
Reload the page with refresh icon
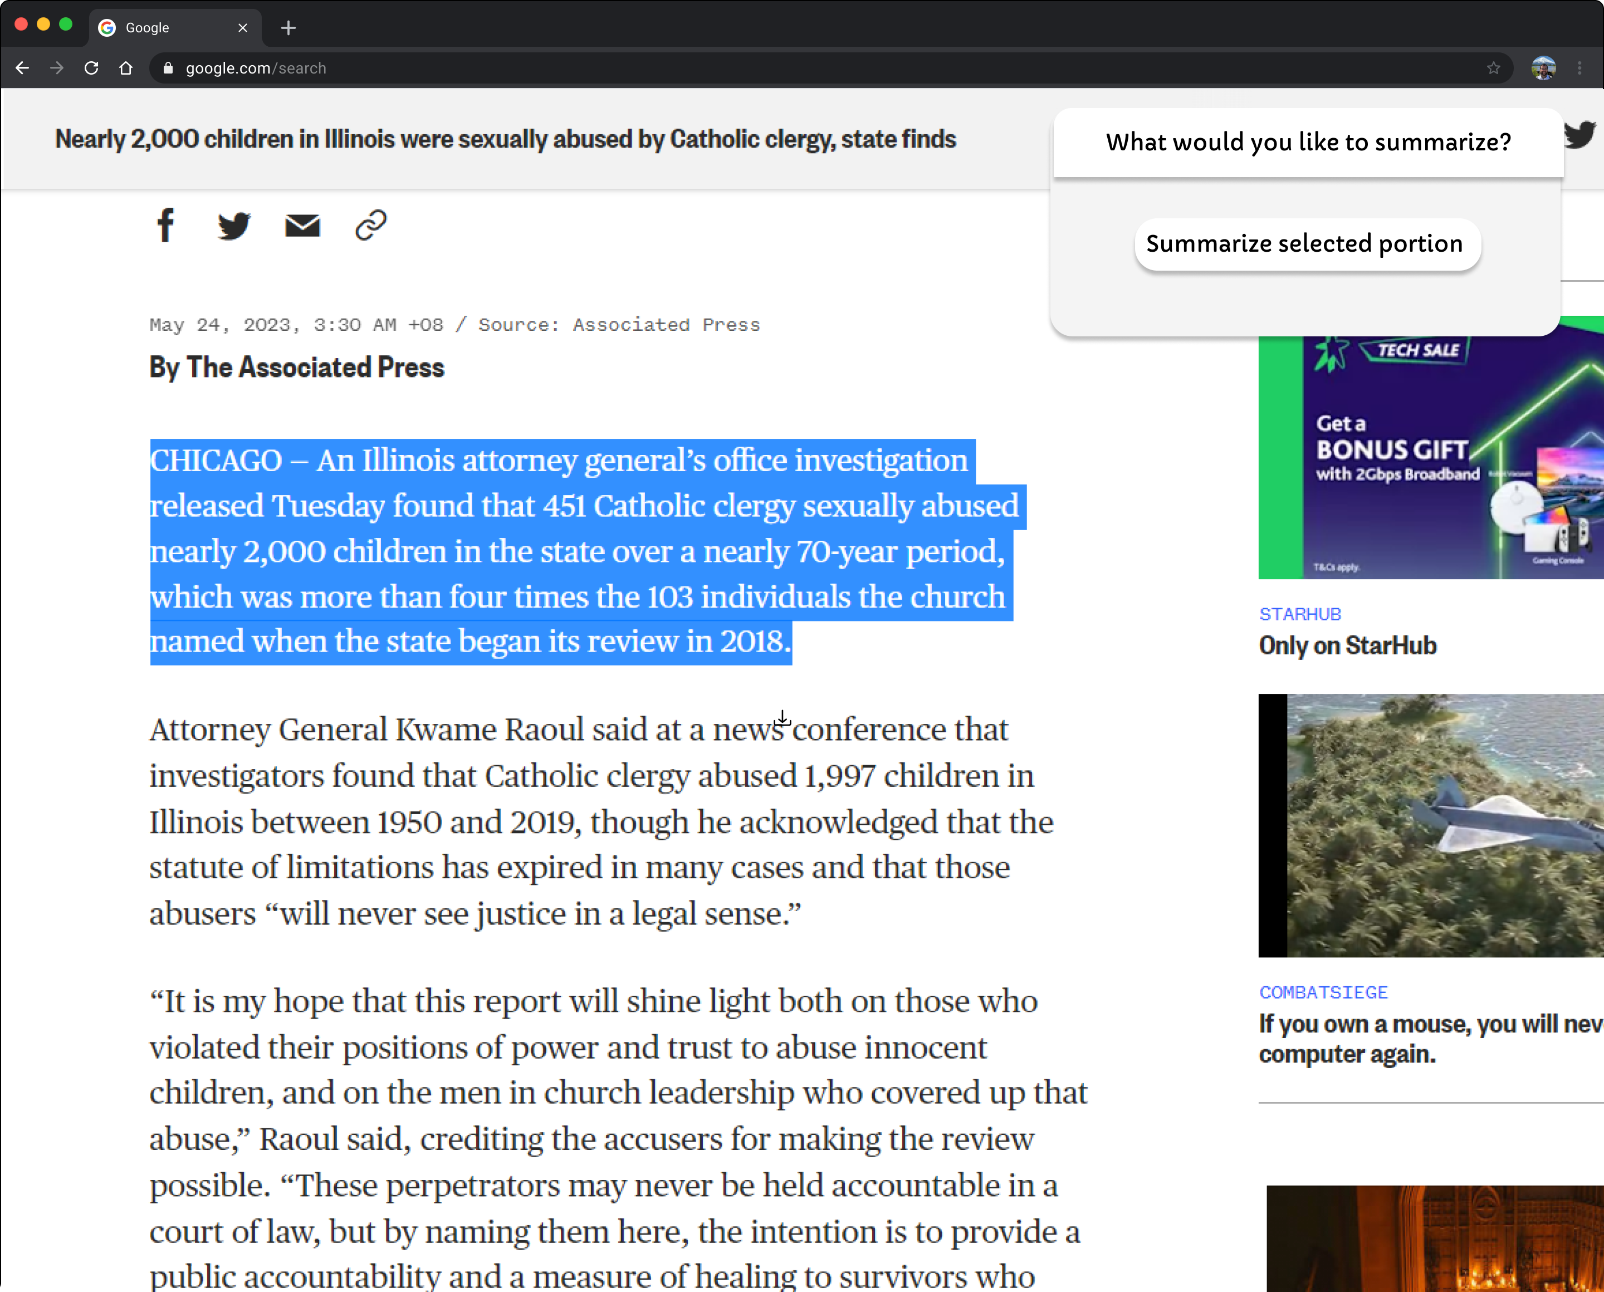[x=91, y=68]
